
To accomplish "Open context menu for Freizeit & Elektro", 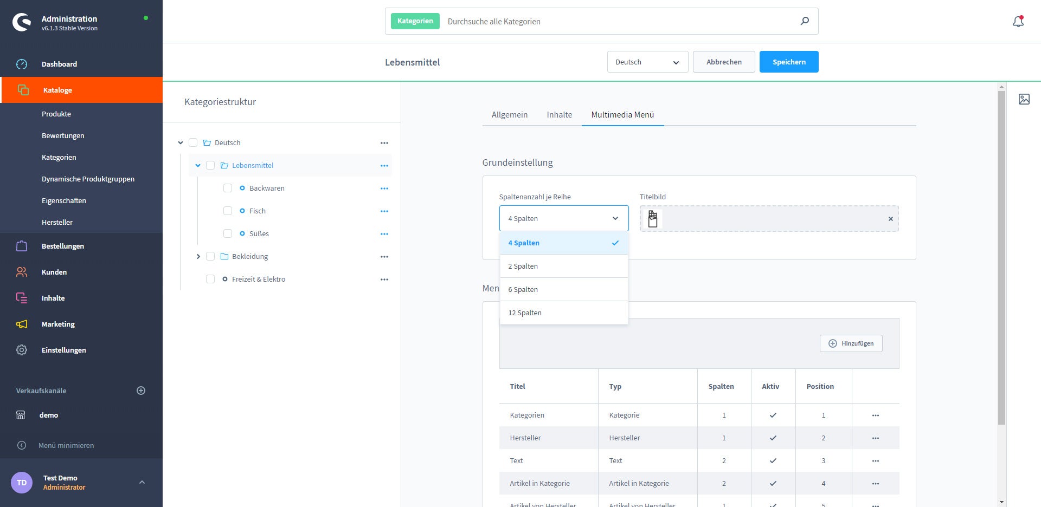I will point(384,279).
